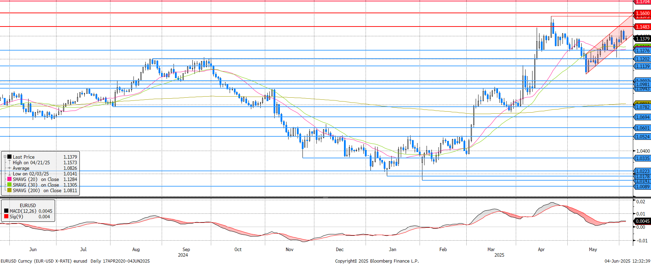Select 'SMAVG (20) on Close' legend label
This screenshot has height=264, width=651.
pos(36,179)
